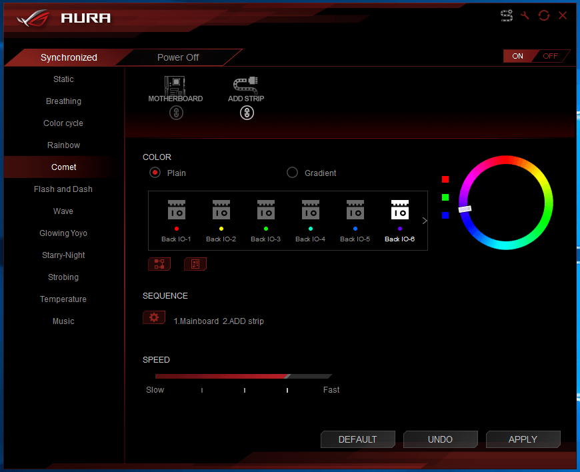Open the sequence settings gear

pyautogui.click(x=154, y=317)
